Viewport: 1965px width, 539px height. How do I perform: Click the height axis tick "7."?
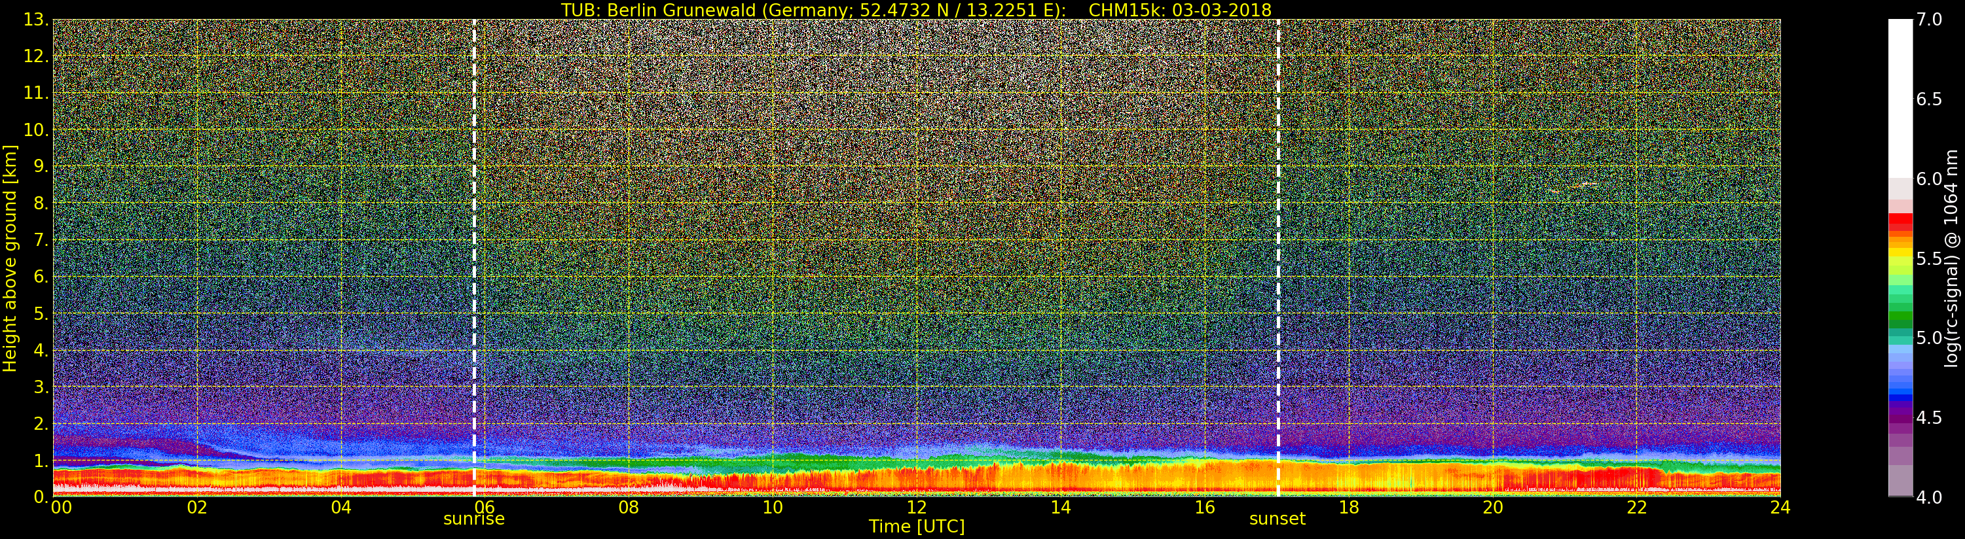point(41,240)
